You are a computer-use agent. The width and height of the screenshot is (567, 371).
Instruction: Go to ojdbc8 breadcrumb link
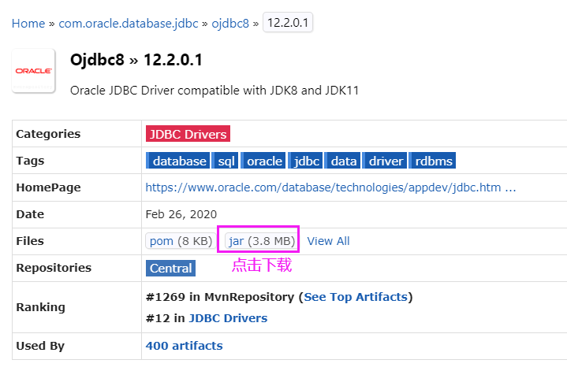point(229,23)
